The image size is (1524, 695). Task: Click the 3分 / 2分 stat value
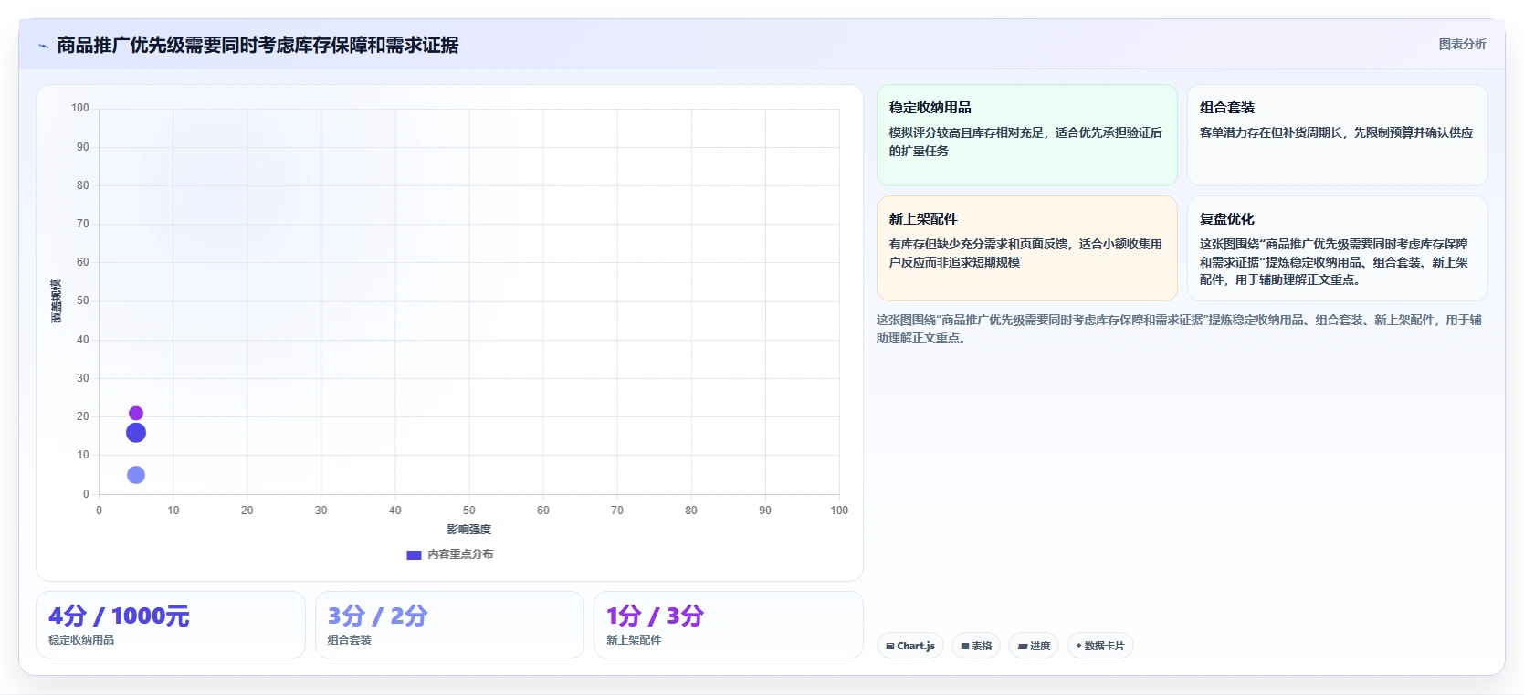point(377,616)
